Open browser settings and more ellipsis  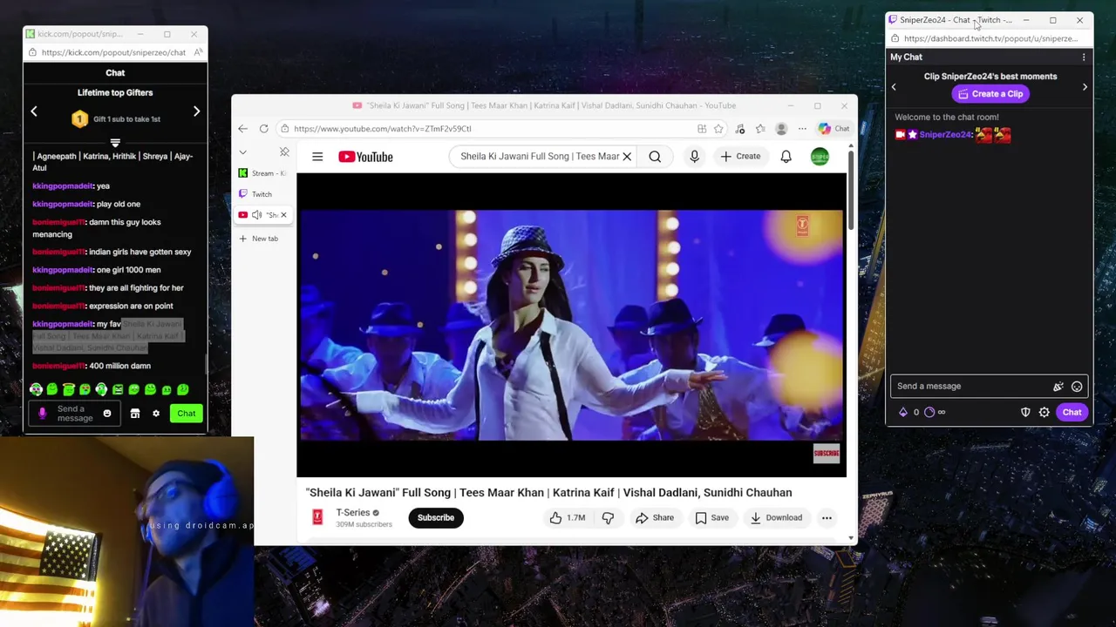[x=802, y=129]
